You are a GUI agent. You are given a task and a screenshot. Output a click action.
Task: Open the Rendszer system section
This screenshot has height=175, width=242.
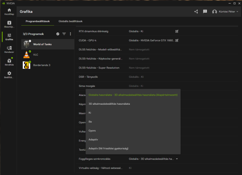[x=9, y=49]
